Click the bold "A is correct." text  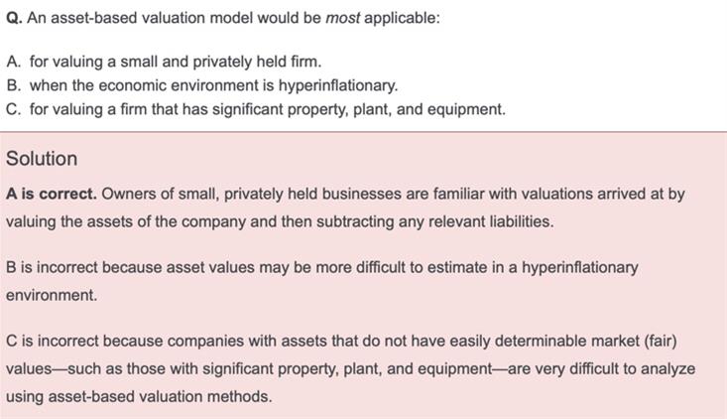pos(52,195)
